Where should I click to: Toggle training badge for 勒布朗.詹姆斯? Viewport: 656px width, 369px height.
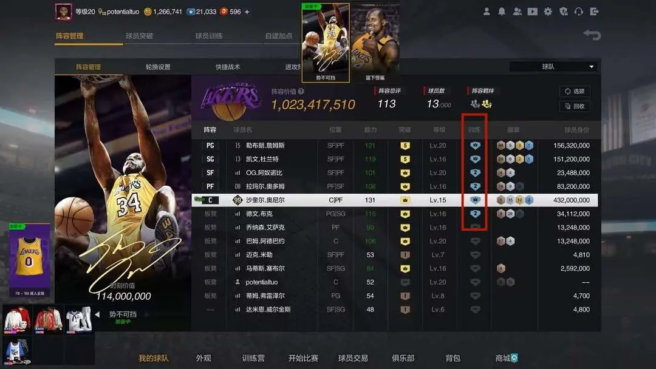tap(475, 146)
